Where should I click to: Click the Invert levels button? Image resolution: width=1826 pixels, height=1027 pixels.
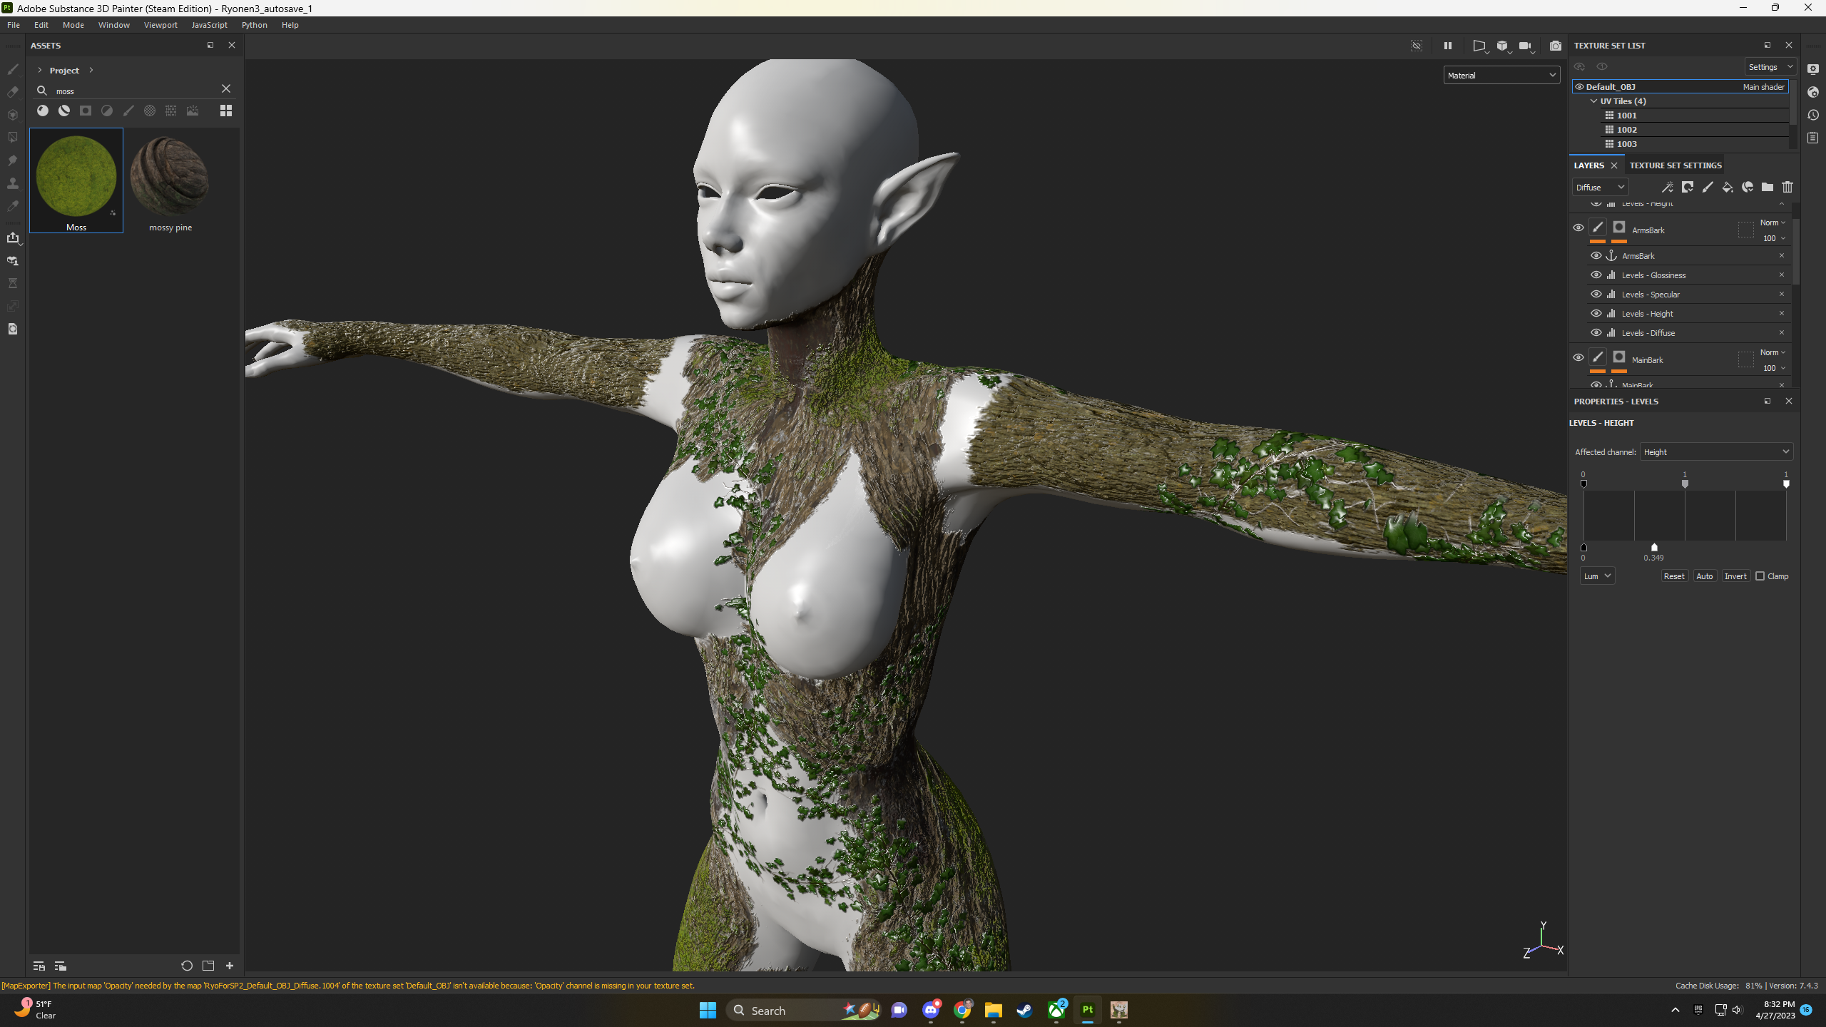[x=1736, y=576]
